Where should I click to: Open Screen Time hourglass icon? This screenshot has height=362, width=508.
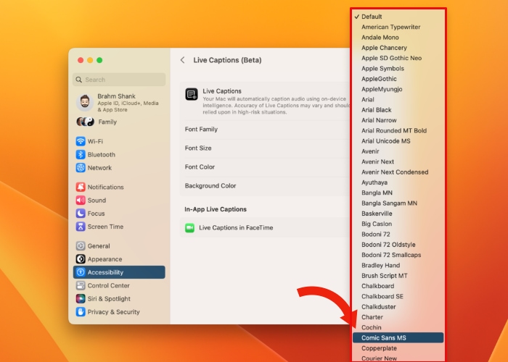click(81, 227)
